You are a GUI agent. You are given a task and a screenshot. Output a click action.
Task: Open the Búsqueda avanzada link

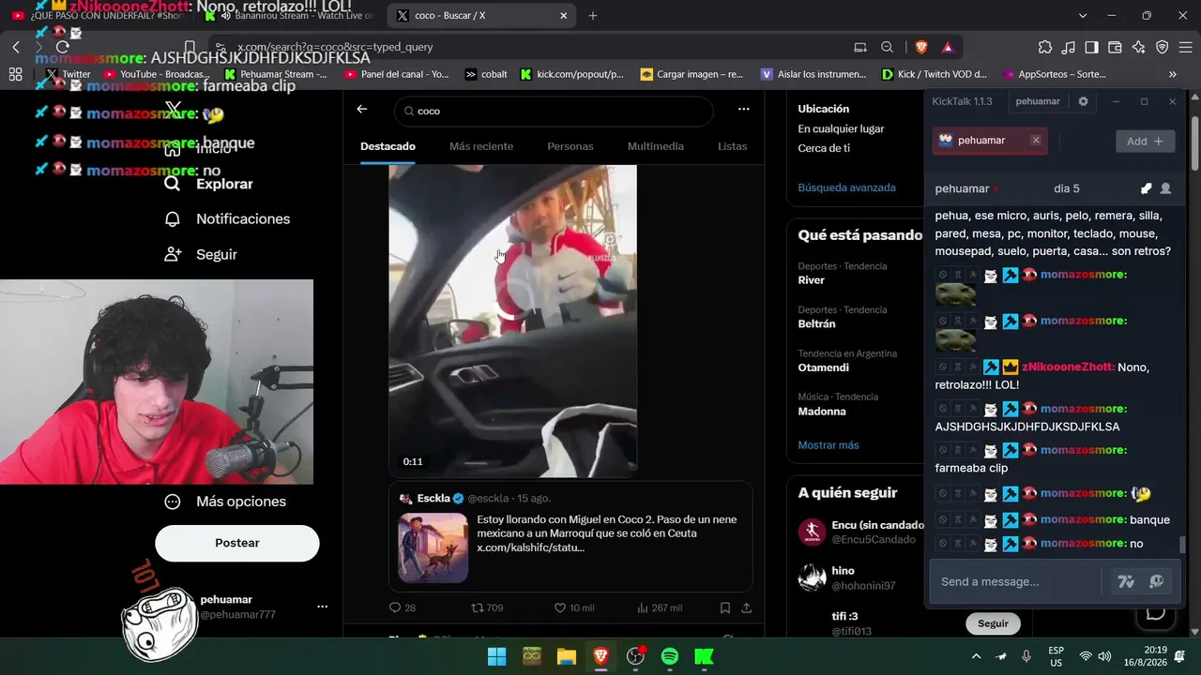tap(847, 187)
